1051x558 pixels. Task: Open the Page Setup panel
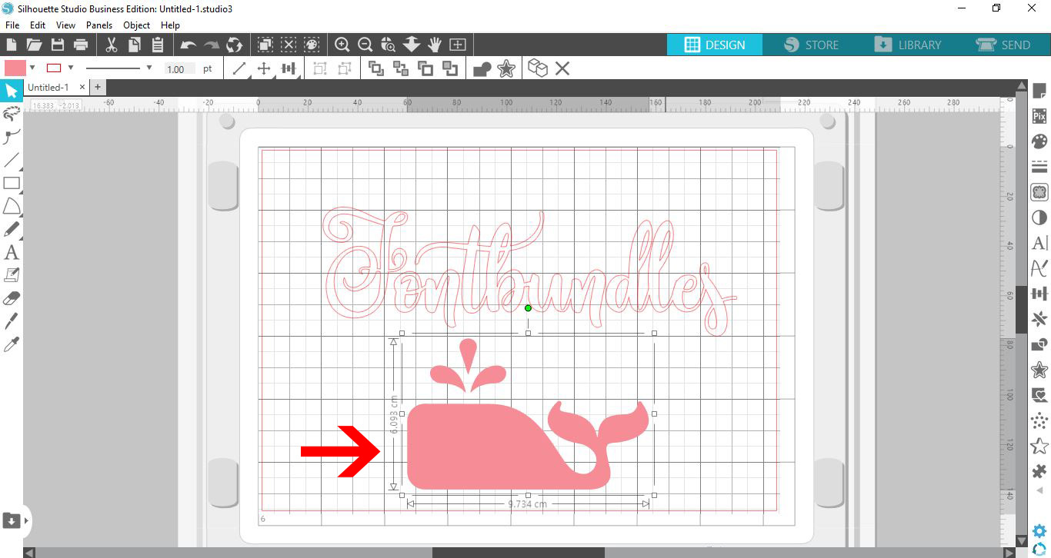pyautogui.click(x=1039, y=91)
